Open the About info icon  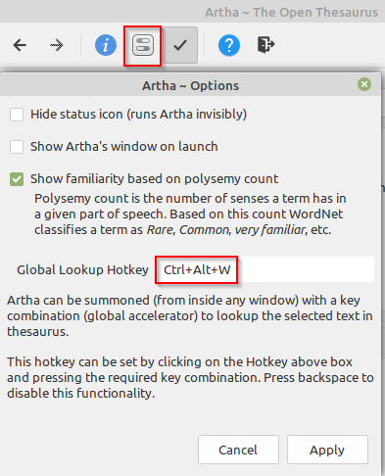pos(106,45)
